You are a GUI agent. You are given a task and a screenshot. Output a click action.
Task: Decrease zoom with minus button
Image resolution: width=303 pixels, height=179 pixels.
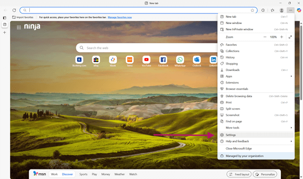(265, 37)
